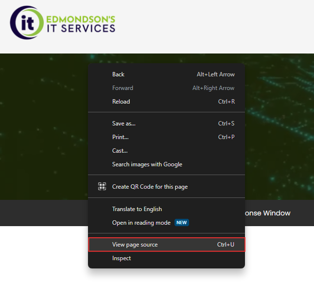The height and width of the screenshot is (302, 314).
Task: Click the Edmondson's IT Services logo text
Action: (x=80, y=23)
